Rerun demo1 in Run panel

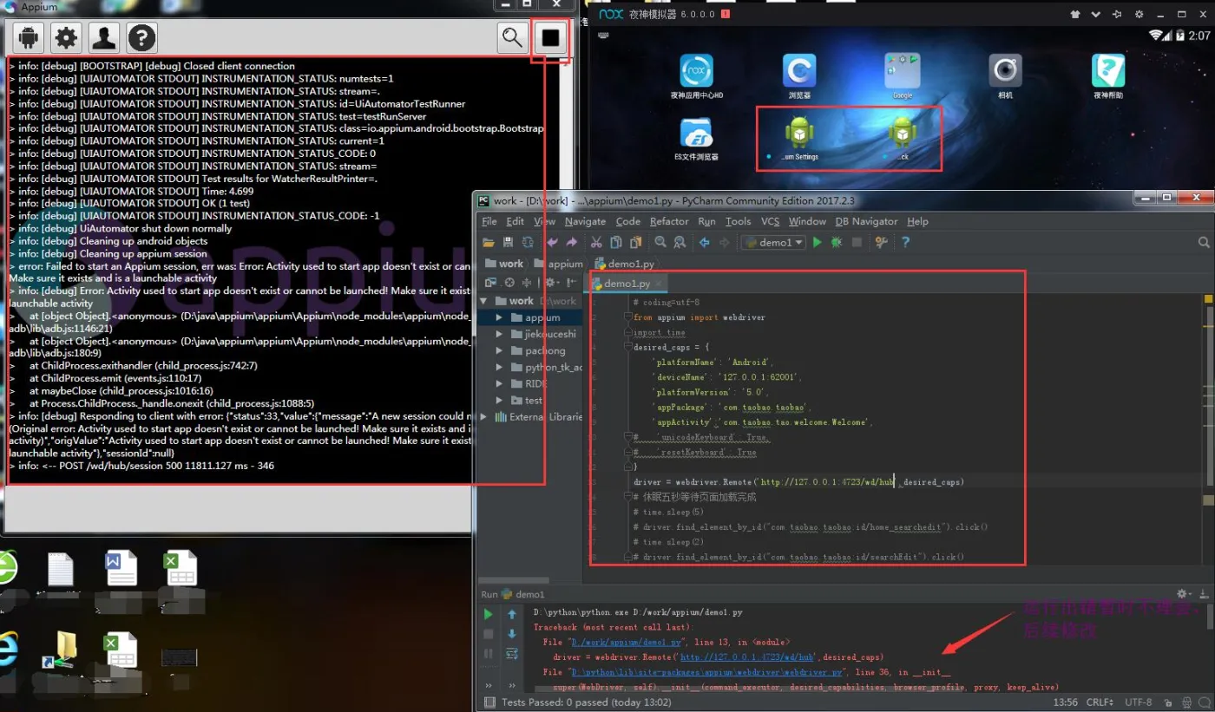point(489,615)
